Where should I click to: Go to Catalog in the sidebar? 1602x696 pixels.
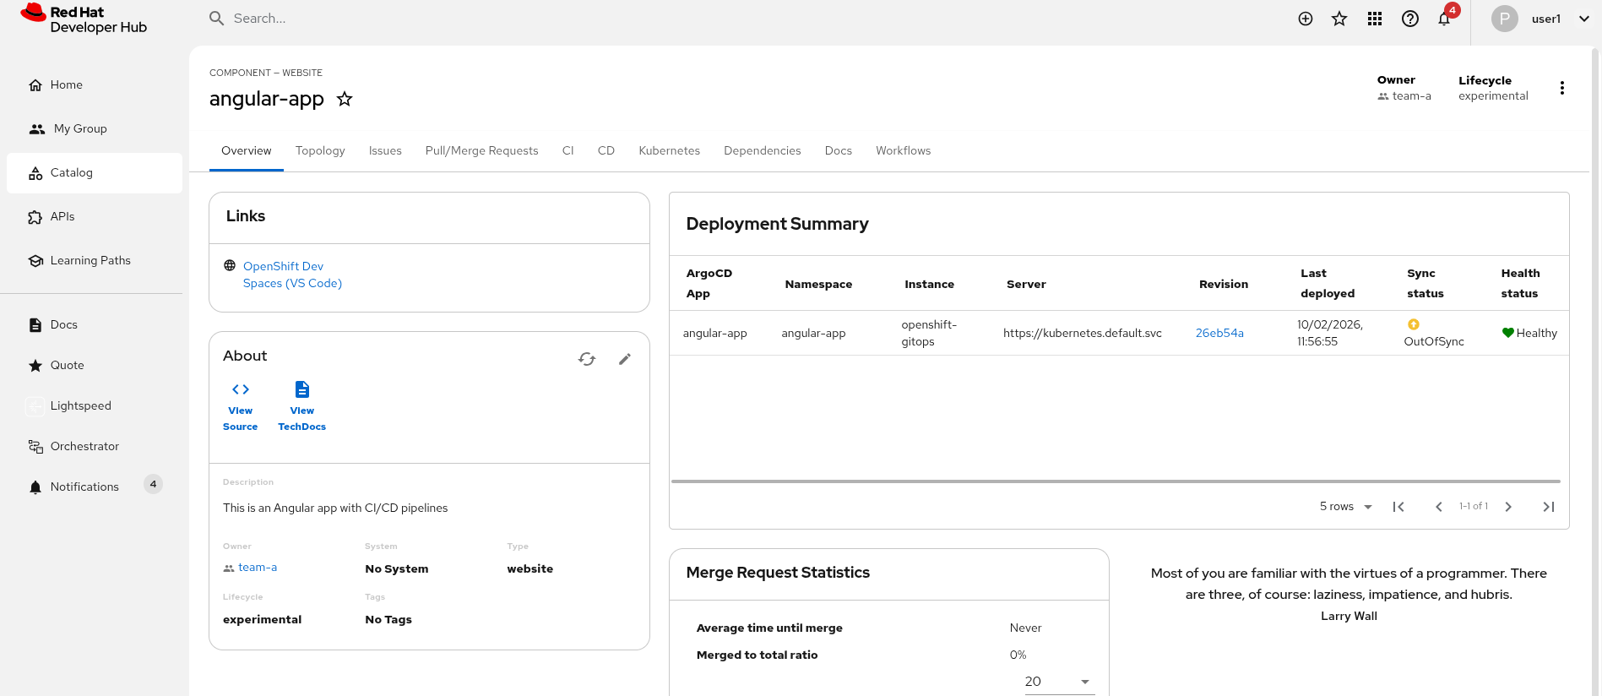pyautogui.click(x=95, y=172)
